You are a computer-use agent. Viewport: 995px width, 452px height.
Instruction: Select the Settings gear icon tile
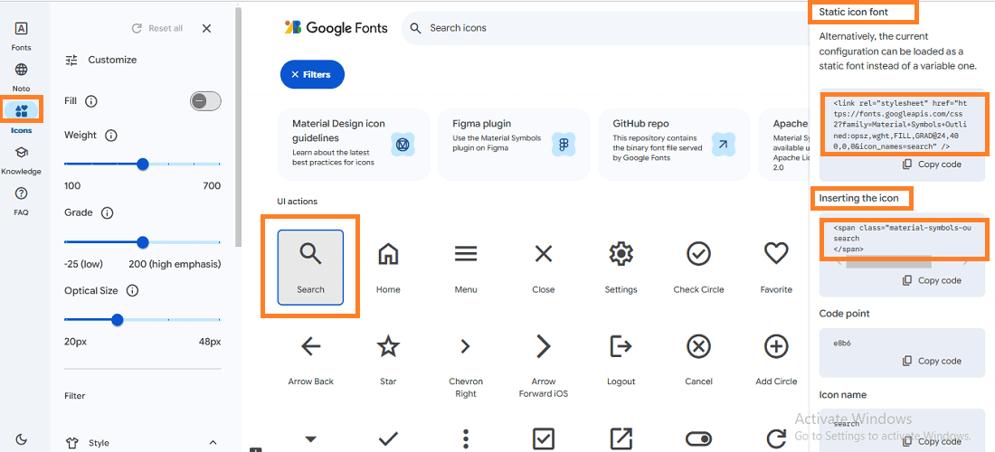tap(621, 267)
